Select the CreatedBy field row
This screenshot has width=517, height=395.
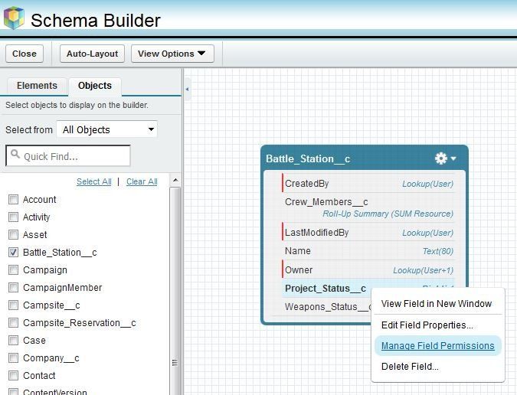369,184
